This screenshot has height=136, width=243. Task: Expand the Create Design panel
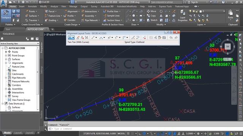pos(72,25)
